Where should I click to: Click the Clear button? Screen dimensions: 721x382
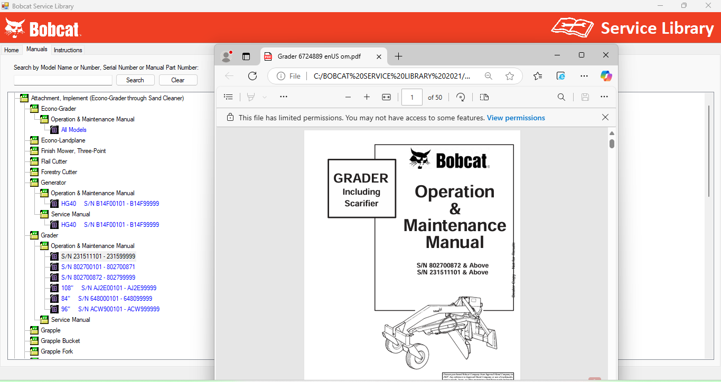click(178, 80)
